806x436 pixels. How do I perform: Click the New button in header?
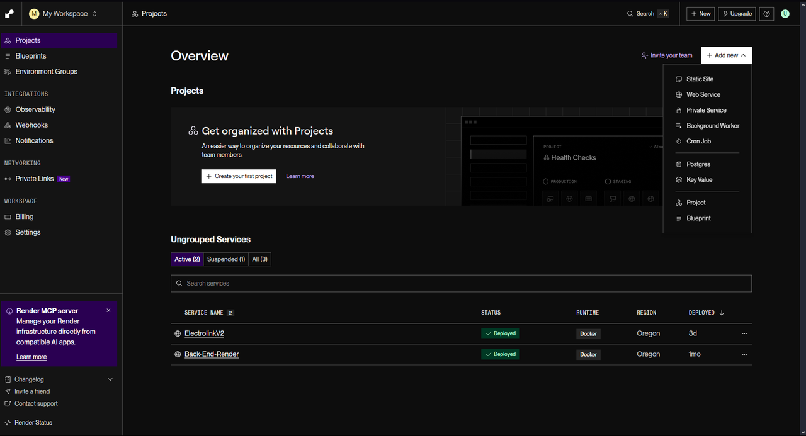700,13
